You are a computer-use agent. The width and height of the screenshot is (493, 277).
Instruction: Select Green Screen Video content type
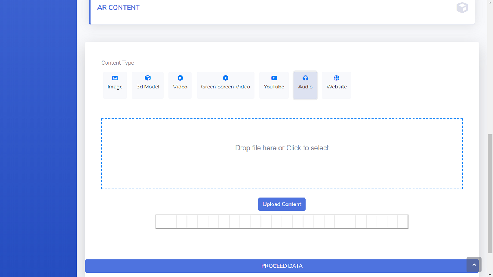point(225,85)
